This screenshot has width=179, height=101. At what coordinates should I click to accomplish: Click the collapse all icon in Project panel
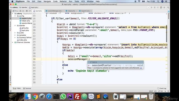[23, 11]
